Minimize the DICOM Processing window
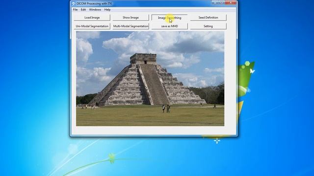Screen dimensions: 314x176 pyautogui.click(x=215, y=2)
